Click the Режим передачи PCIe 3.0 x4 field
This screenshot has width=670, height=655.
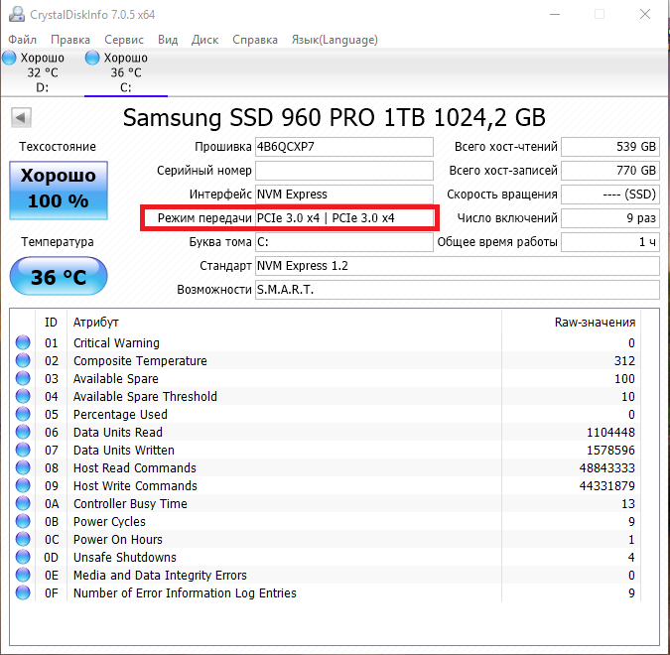[344, 218]
